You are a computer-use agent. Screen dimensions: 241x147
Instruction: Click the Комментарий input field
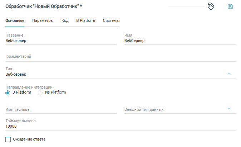click(x=120, y=57)
